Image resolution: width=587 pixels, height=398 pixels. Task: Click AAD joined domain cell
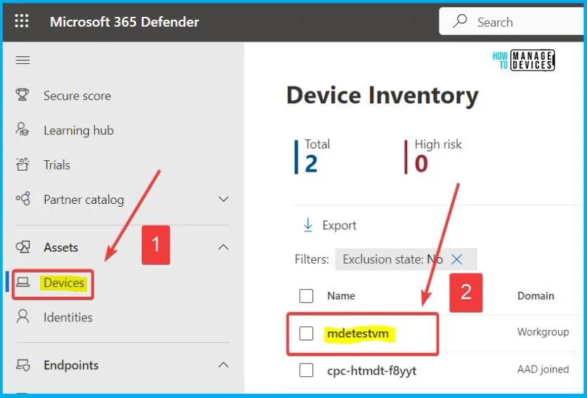click(543, 369)
